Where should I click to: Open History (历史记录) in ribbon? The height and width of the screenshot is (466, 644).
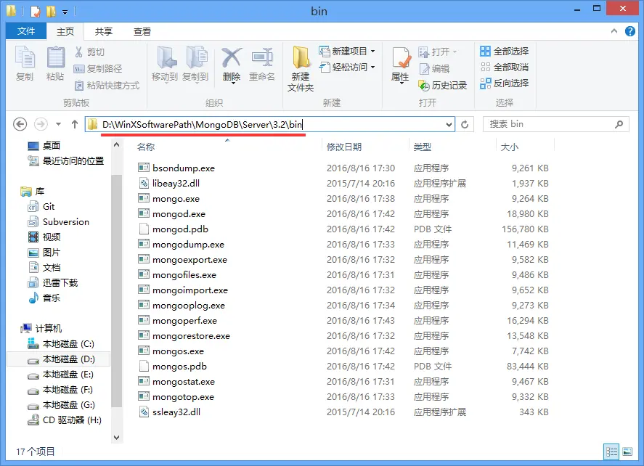[x=443, y=86]
